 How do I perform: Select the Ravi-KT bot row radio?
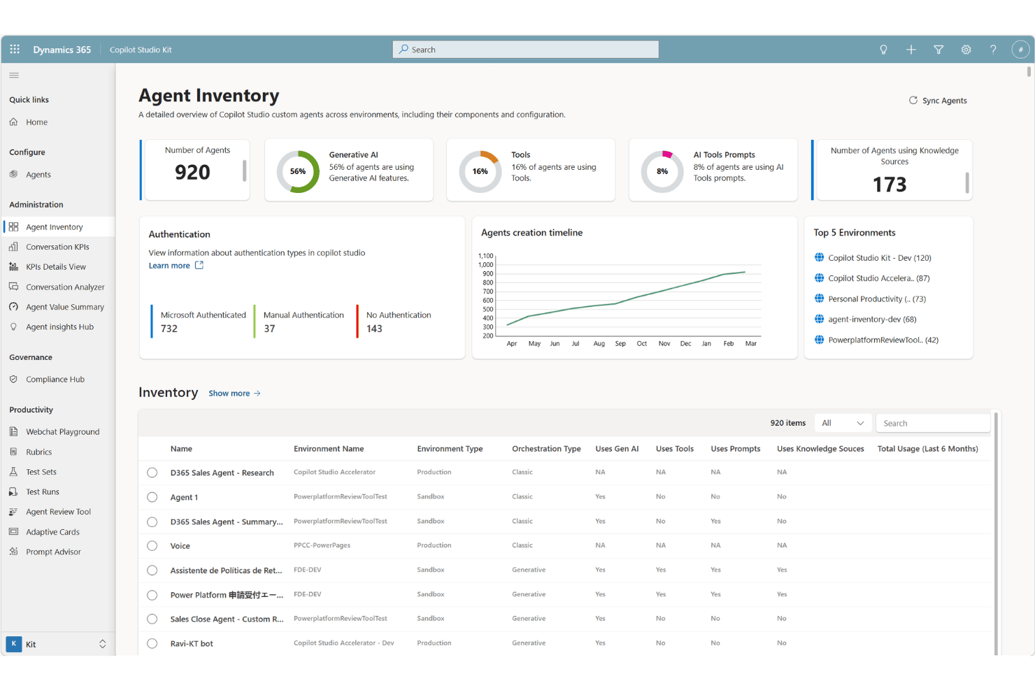tap(152, 643)
